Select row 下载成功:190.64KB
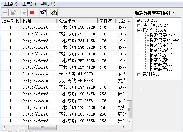The height and width of the screenshot is (132, 183). (x=64, y=94)
